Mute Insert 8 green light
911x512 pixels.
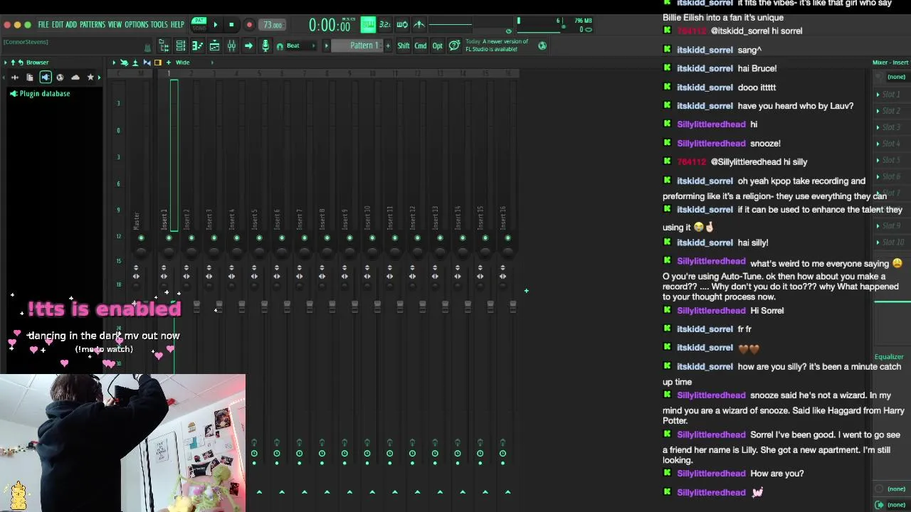click(327, 238)
